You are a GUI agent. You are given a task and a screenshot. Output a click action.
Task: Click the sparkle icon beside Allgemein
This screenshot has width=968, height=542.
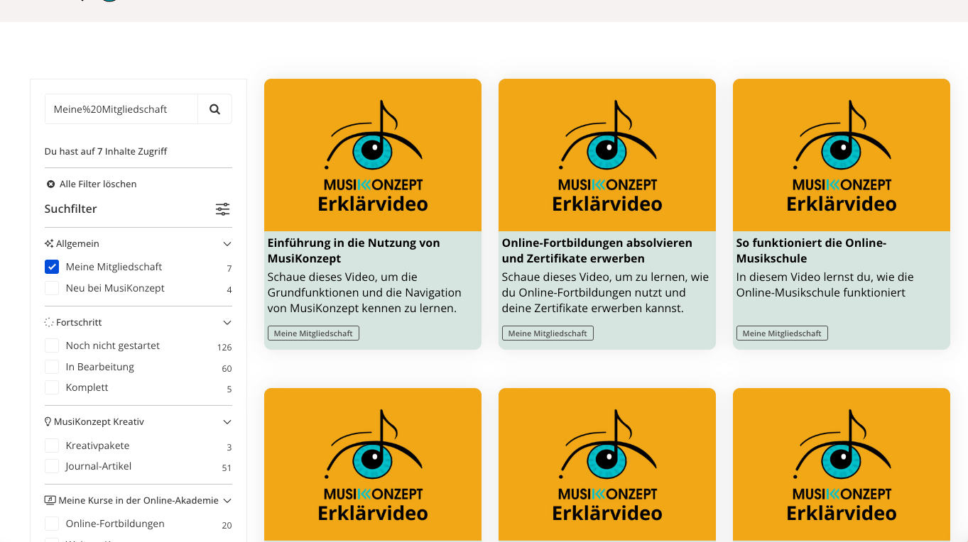49,243
